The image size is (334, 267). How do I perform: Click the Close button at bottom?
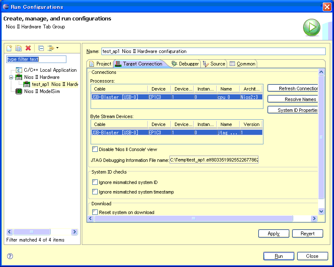[x=312, y=256]
